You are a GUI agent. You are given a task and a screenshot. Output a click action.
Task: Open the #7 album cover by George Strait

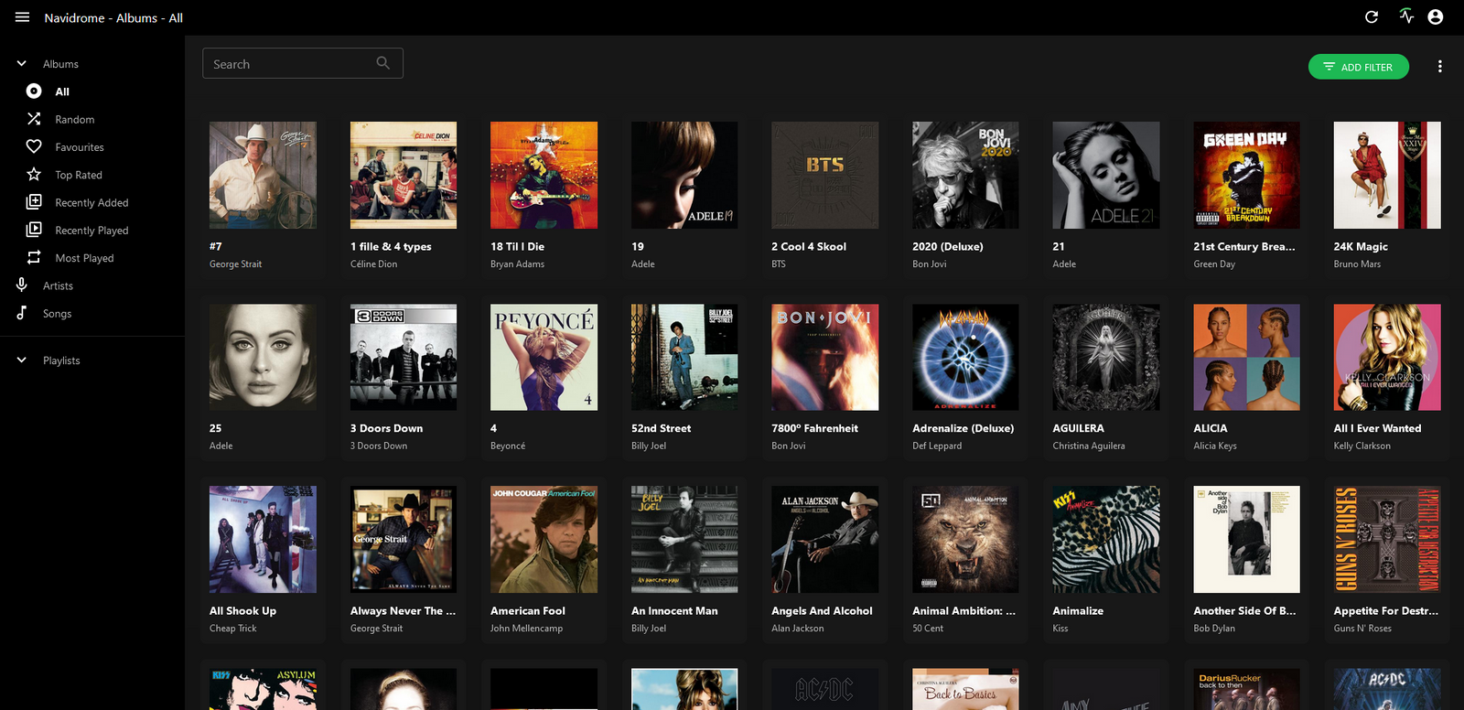point(263,175)
